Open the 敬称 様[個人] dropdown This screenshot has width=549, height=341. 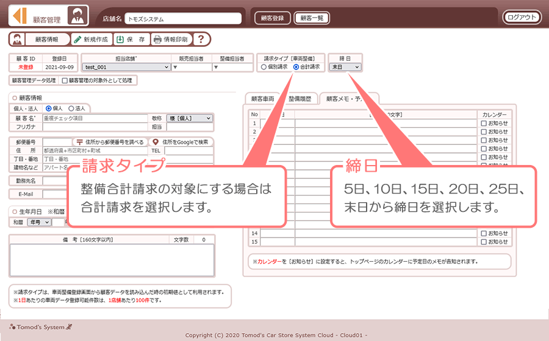point(190,119)
